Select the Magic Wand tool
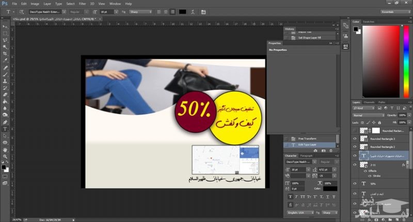Screen dimensions: 413x222 [5, 46]
